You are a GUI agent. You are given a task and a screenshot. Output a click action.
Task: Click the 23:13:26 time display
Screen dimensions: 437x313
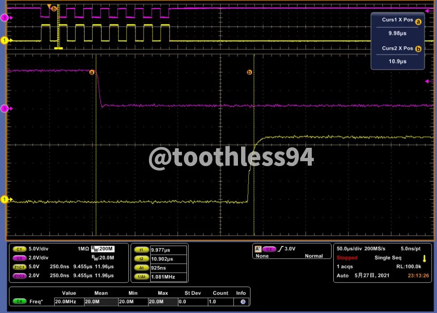point(418,275)
